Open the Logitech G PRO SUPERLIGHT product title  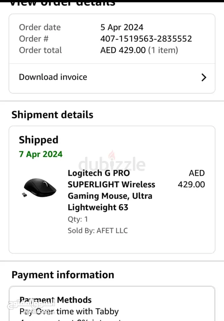point(111,190)
